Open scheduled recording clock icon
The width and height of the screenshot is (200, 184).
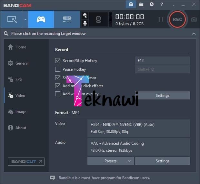152,4
